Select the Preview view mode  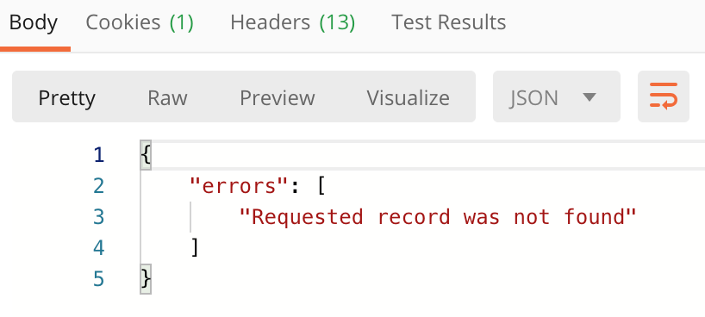tap(278, 98)
